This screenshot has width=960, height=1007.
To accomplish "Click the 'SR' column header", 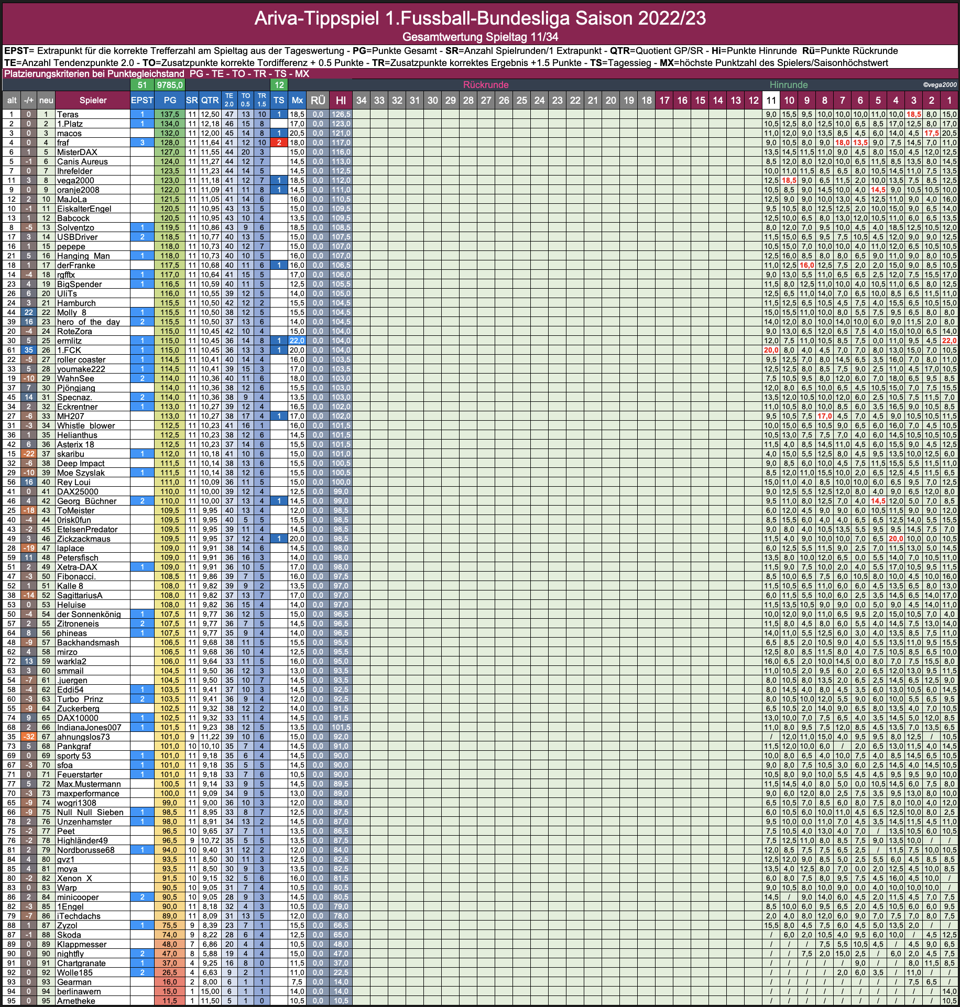I will [x=192, y=100].
